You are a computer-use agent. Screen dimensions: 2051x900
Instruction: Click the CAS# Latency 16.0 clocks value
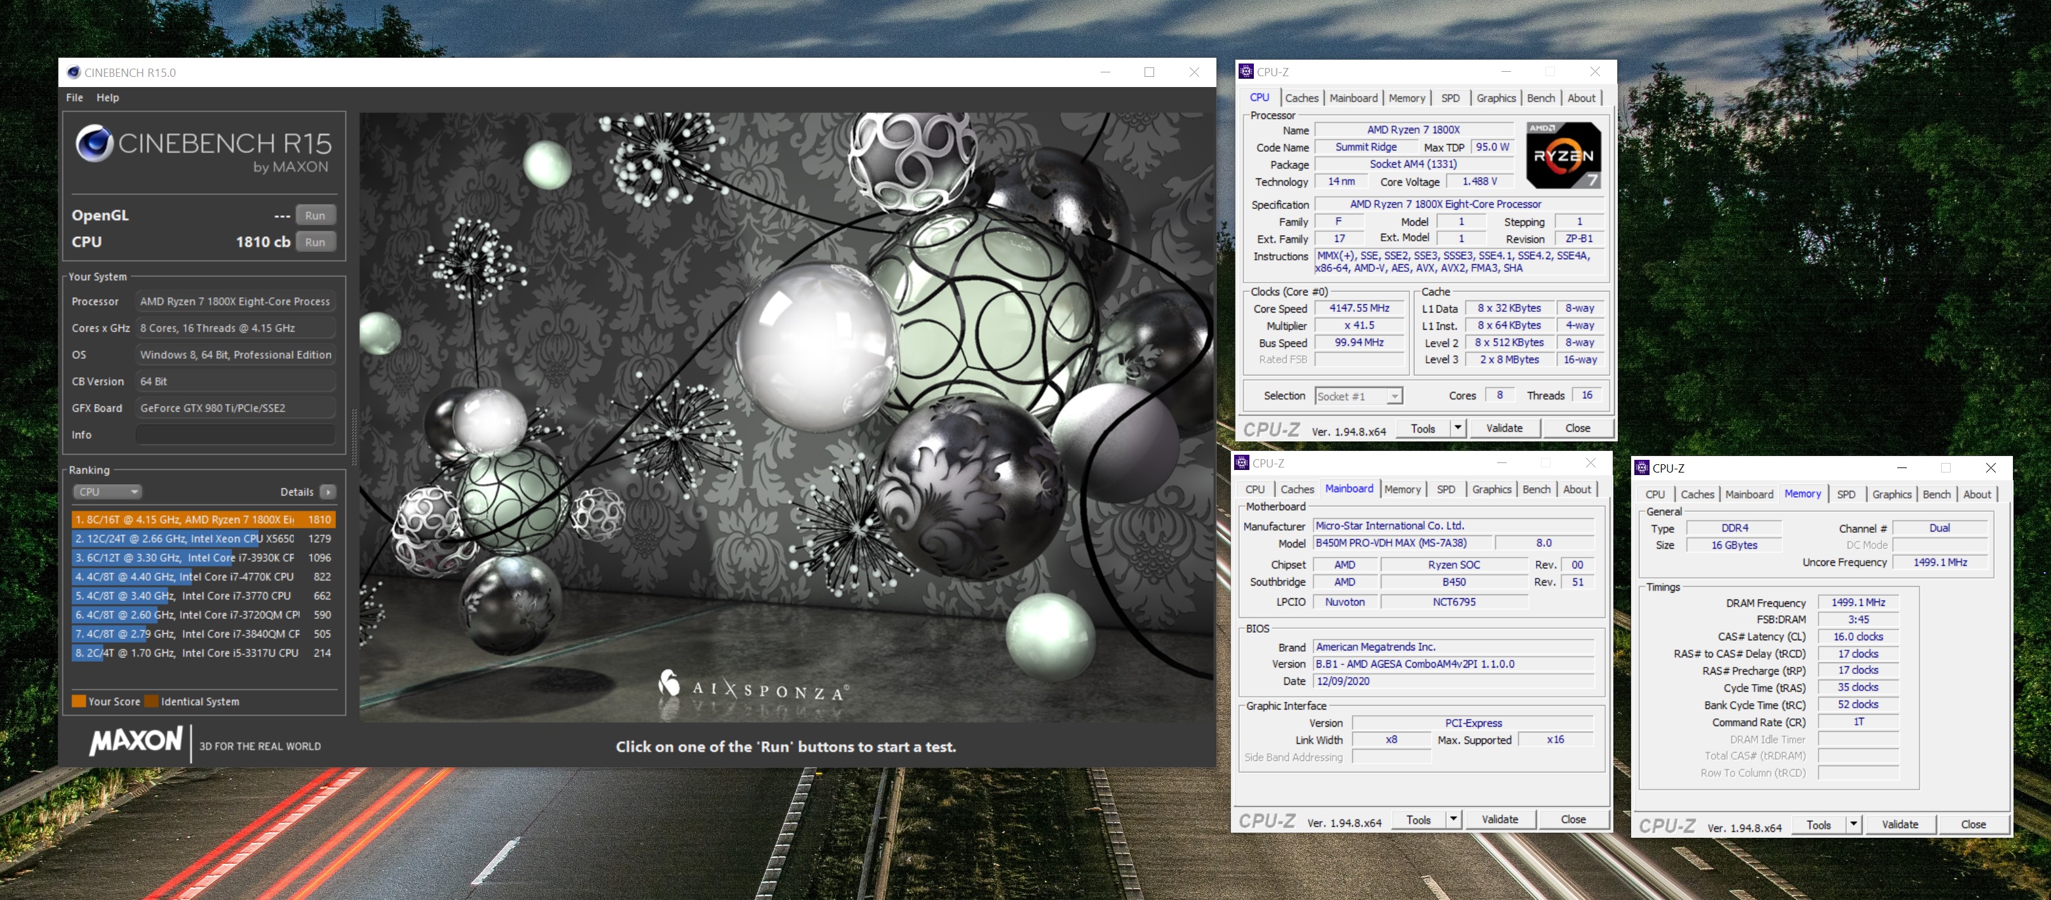point(1857,637)
